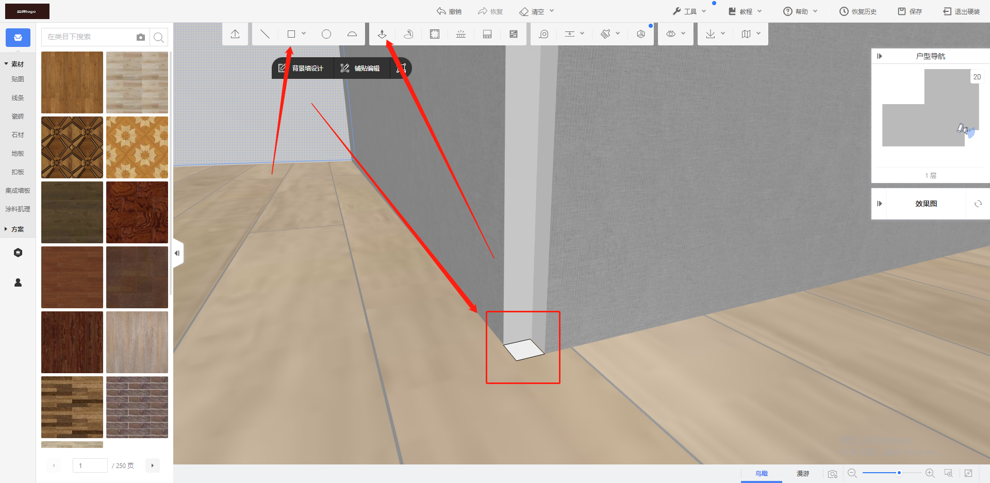
Task: Select 集成墙板 category
Action: click(18, 190)
